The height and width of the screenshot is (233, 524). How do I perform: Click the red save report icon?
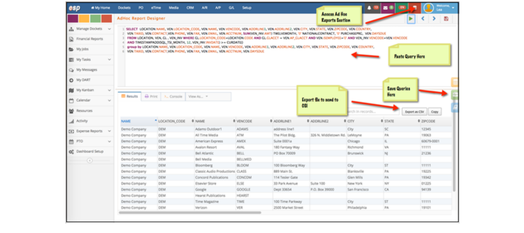tap(446, 19)
